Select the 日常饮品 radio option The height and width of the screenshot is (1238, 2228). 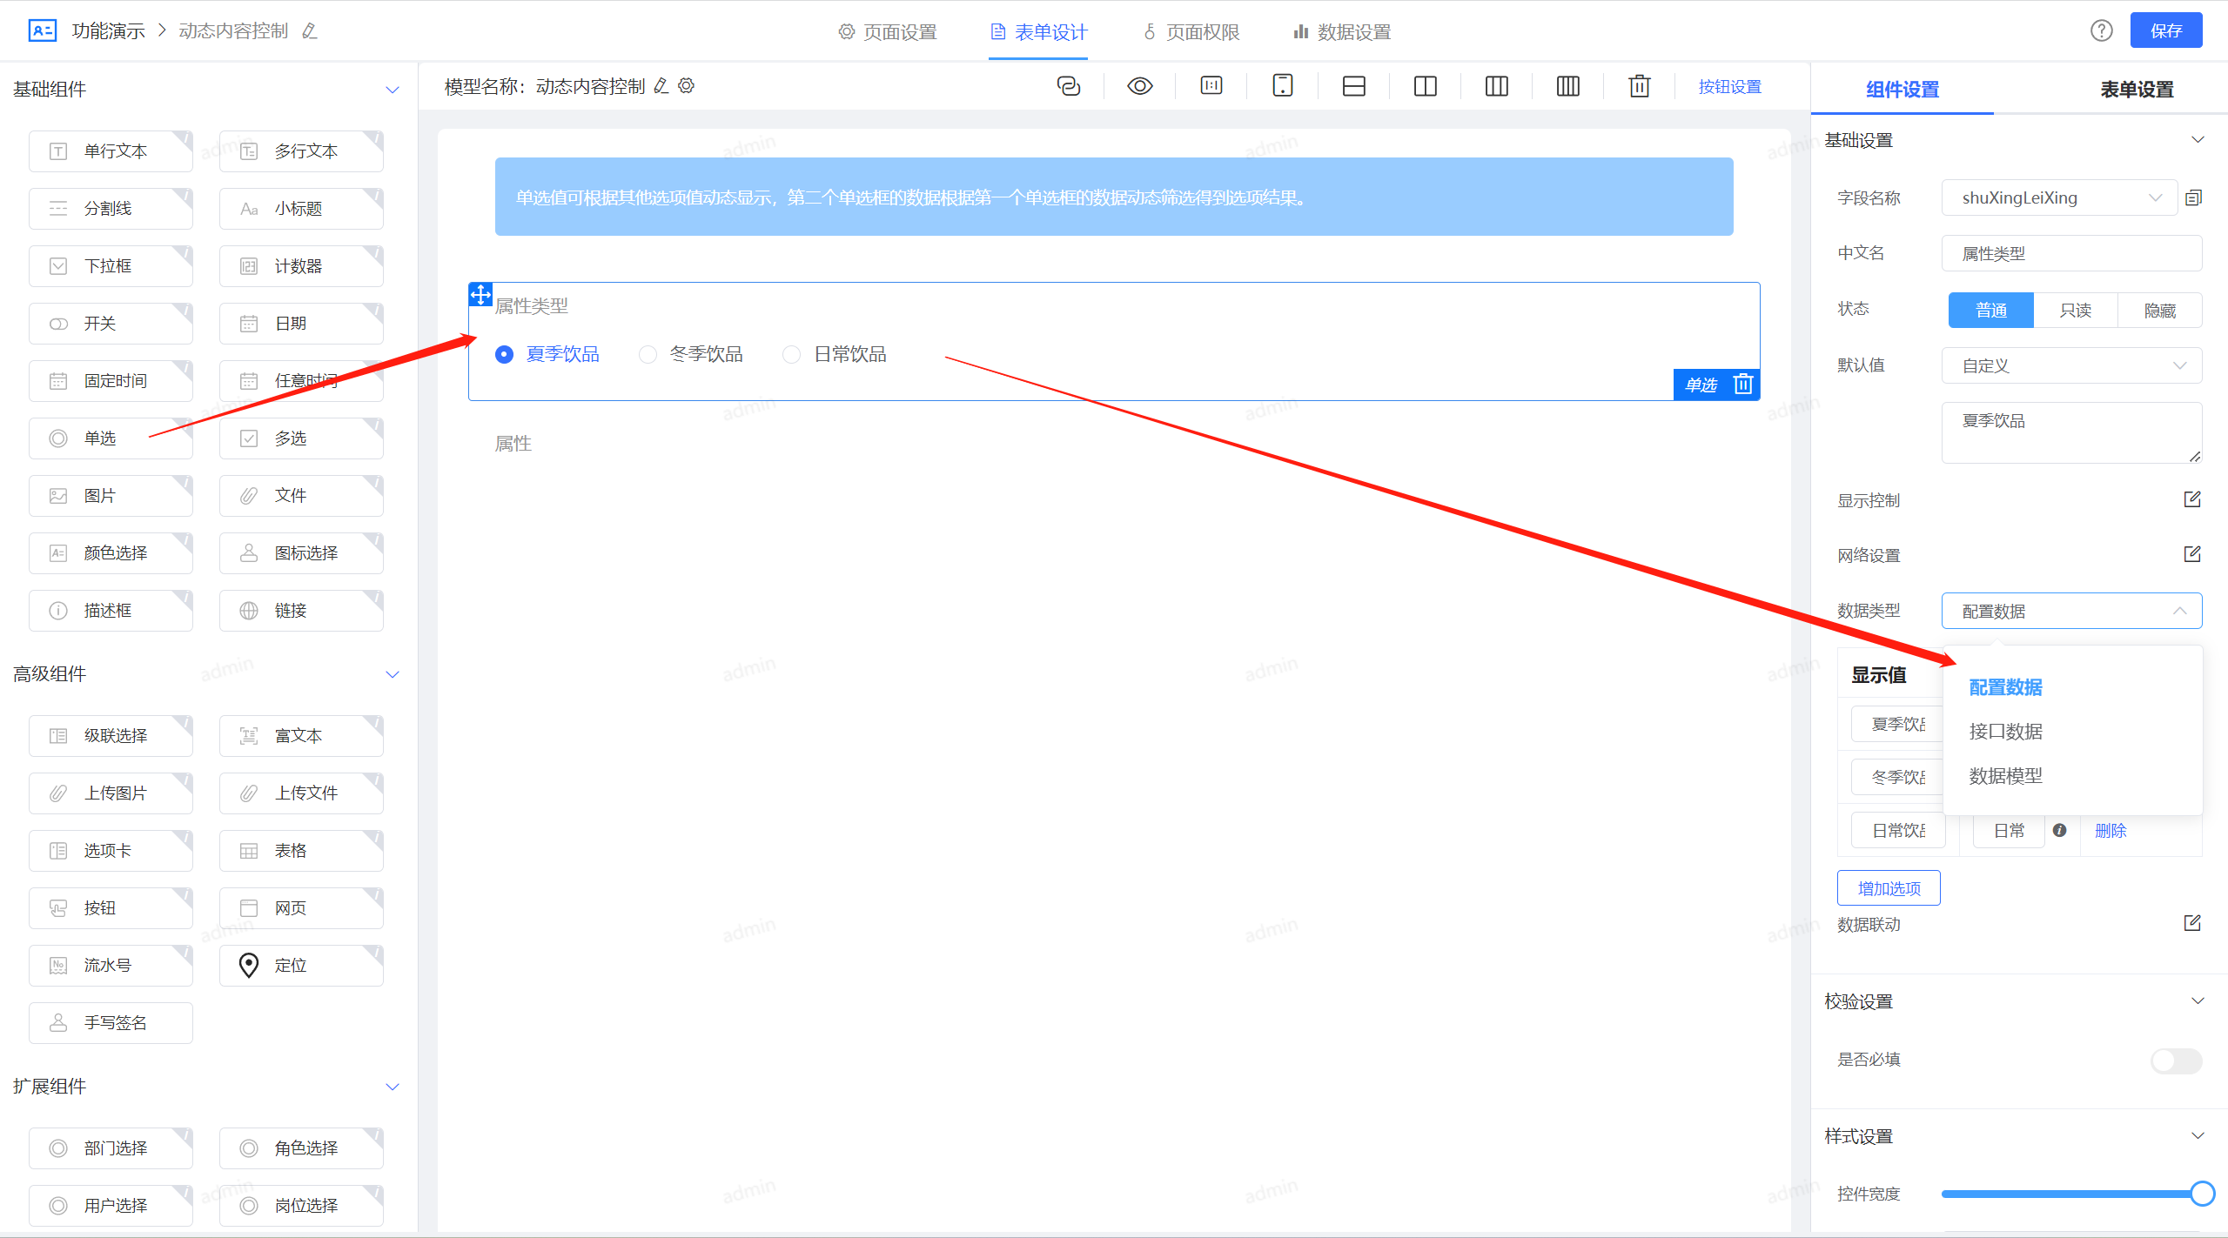[791, 355]
